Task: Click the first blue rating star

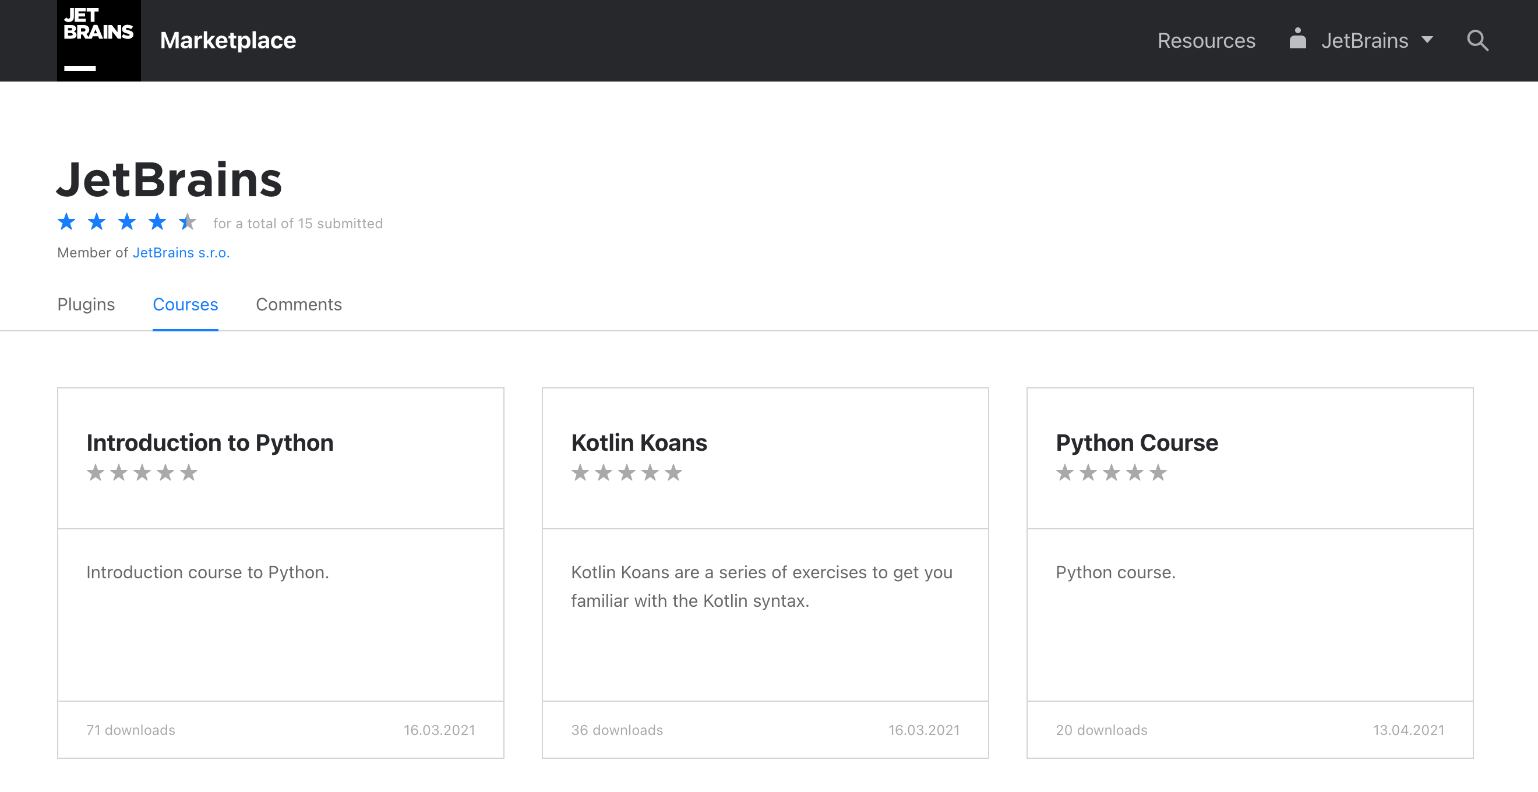Action: (x=66, y=222)
